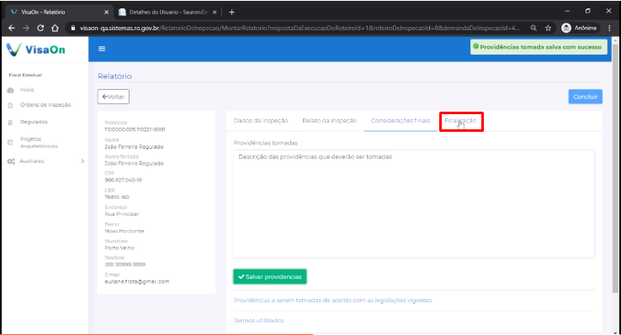Click the page vertical scrollbar
621x335 pixels.
[615, 168]
